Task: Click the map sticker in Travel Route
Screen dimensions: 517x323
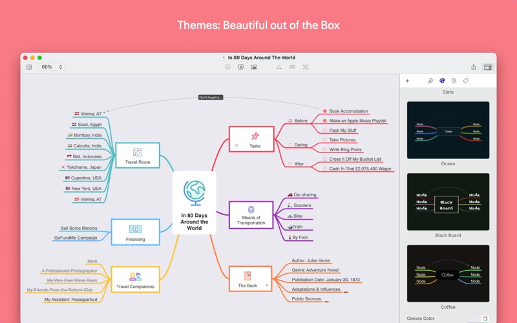Action: pos(138,152)
